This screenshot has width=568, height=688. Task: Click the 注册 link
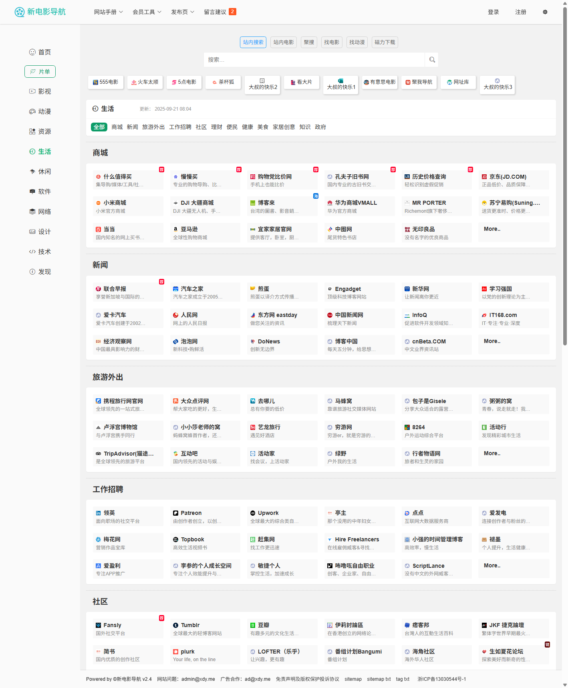[x=521, y=12]
